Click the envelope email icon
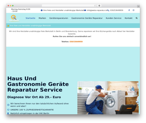This screenshot has height=123, width=146. tap(85, 10)
